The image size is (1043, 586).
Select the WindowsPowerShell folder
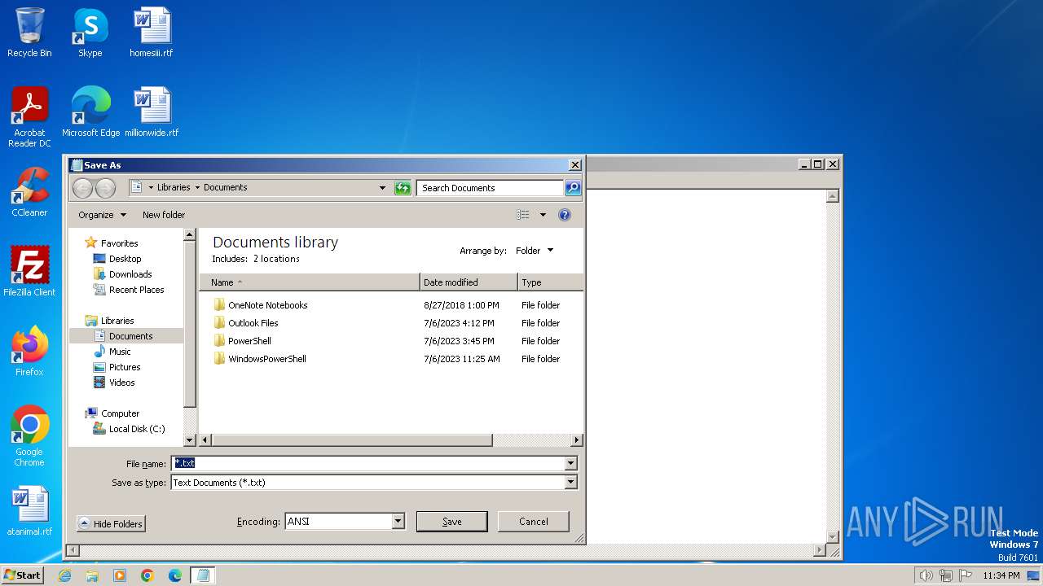(x=260, y=359)
